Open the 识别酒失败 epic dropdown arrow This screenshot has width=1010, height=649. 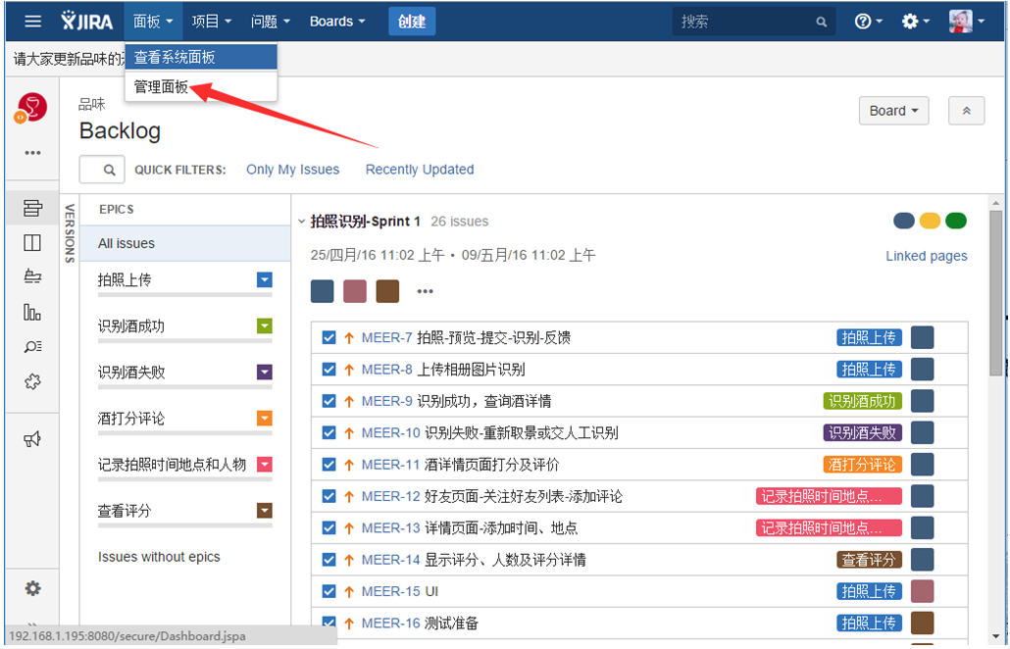click(x=264, y=373)
